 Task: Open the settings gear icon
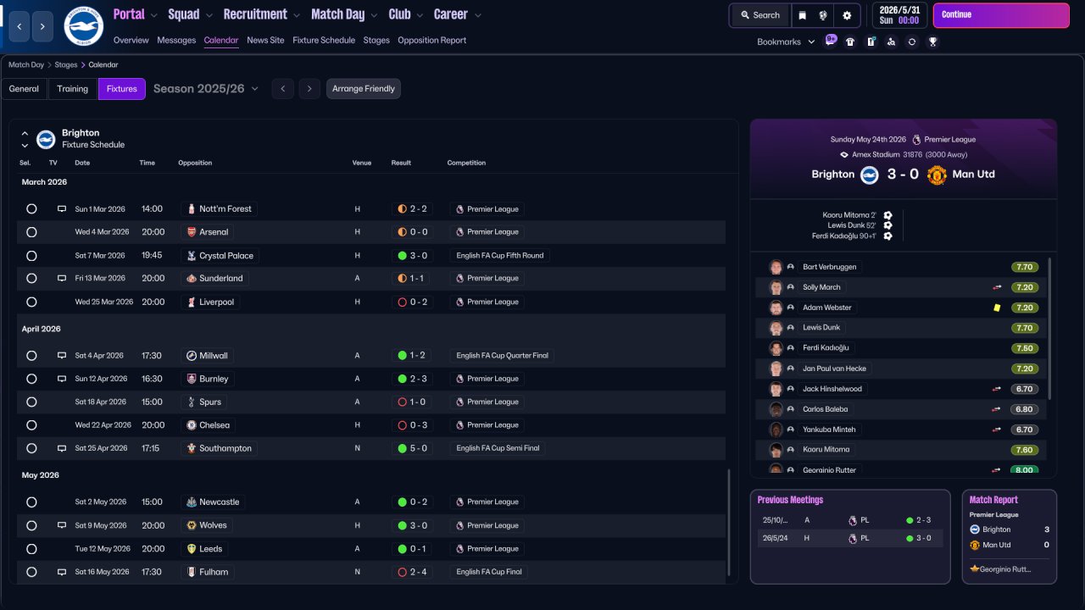click(847, 15)
